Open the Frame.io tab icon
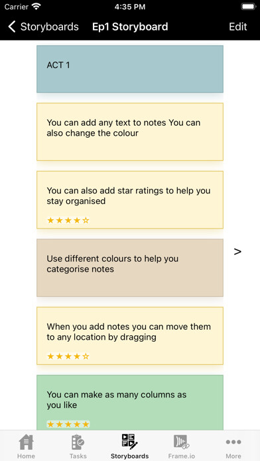Screen dimensions: 260x461 [x=181, y=442]
